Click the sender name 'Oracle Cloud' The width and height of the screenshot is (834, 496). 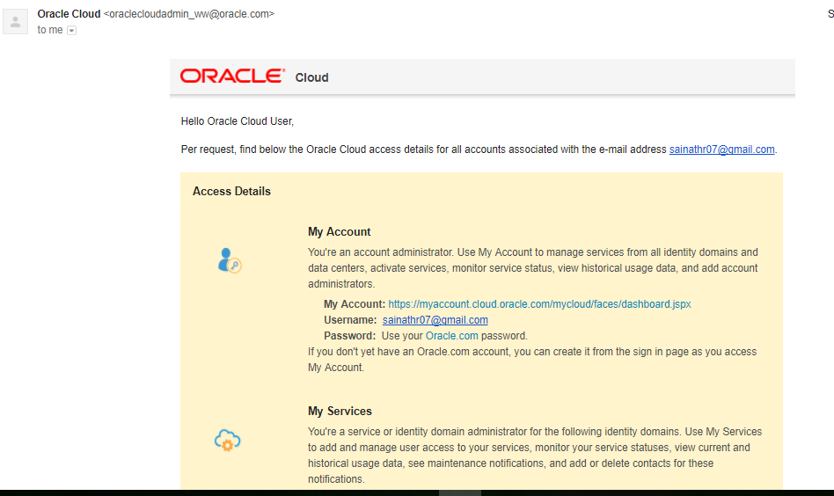click(69, 14)
